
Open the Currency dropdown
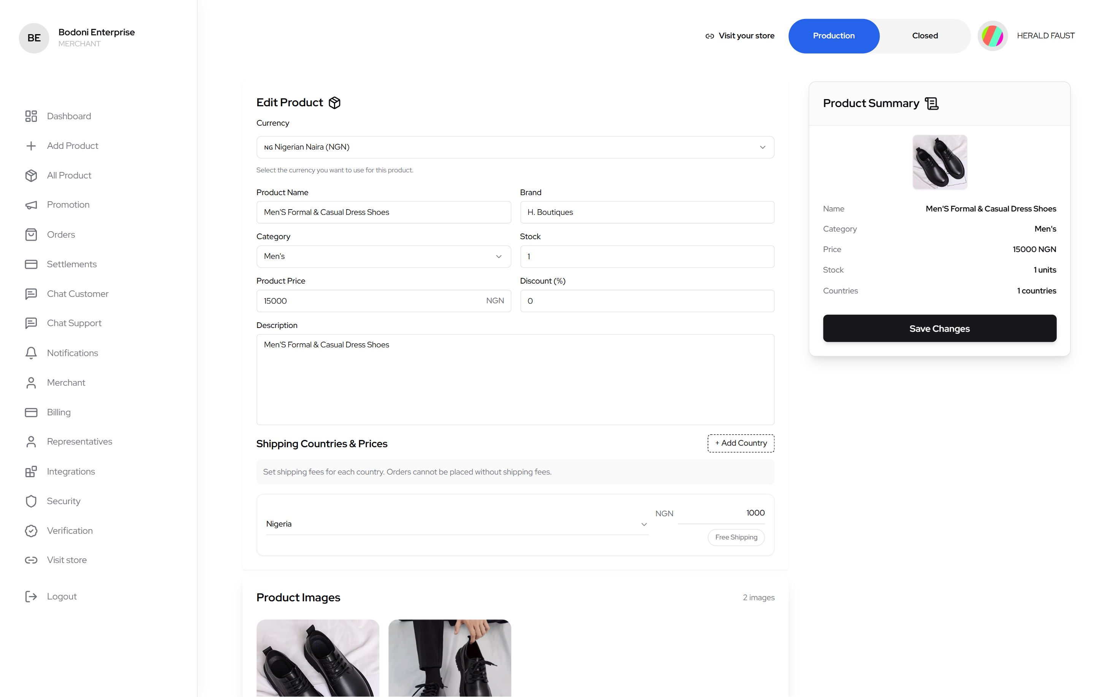[x=515, y=147]
